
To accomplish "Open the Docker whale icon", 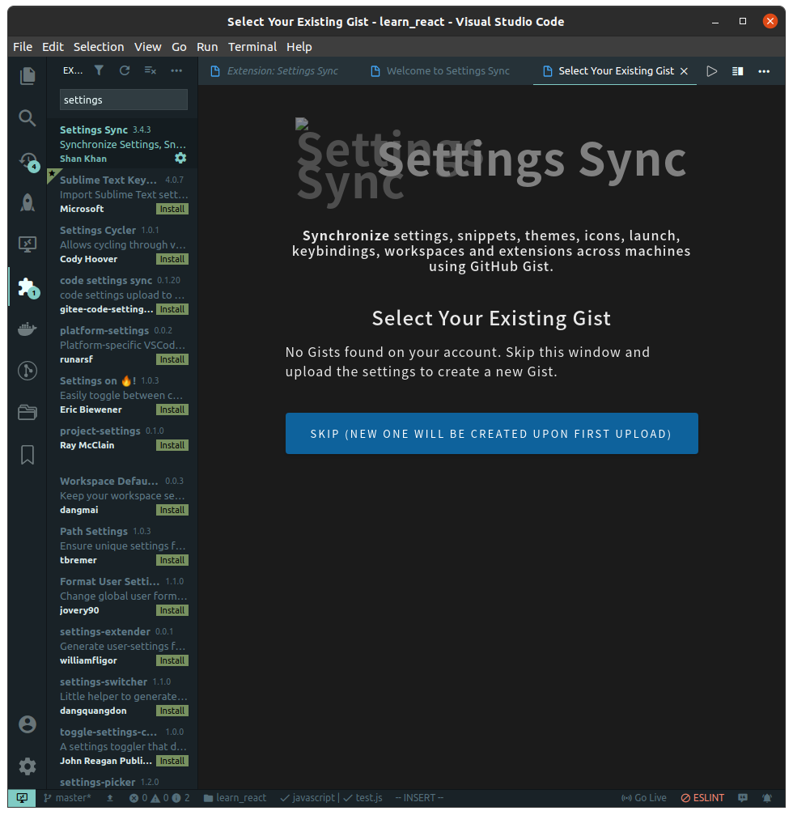I will tap(27, 329).
